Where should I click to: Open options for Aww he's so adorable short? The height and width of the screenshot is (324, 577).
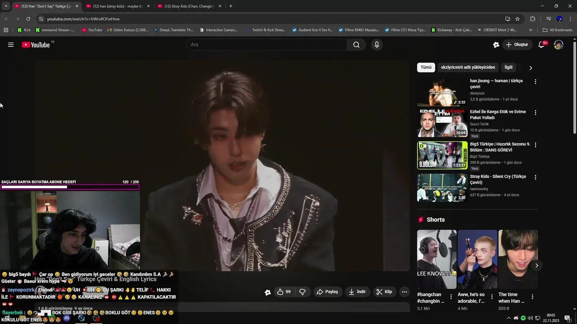[492, 297]
